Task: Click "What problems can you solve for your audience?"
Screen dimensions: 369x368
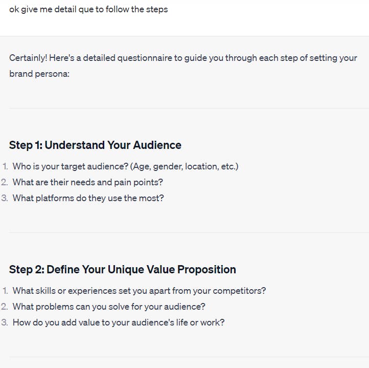Action: [x=109, y=307]
